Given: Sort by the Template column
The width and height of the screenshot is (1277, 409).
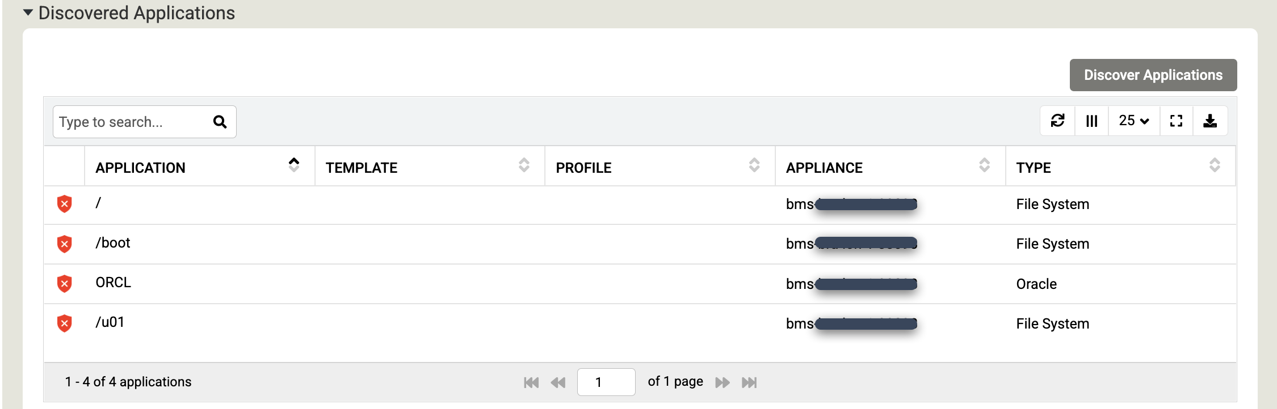Looking at the screenshot, I should (x=523, y=165).
